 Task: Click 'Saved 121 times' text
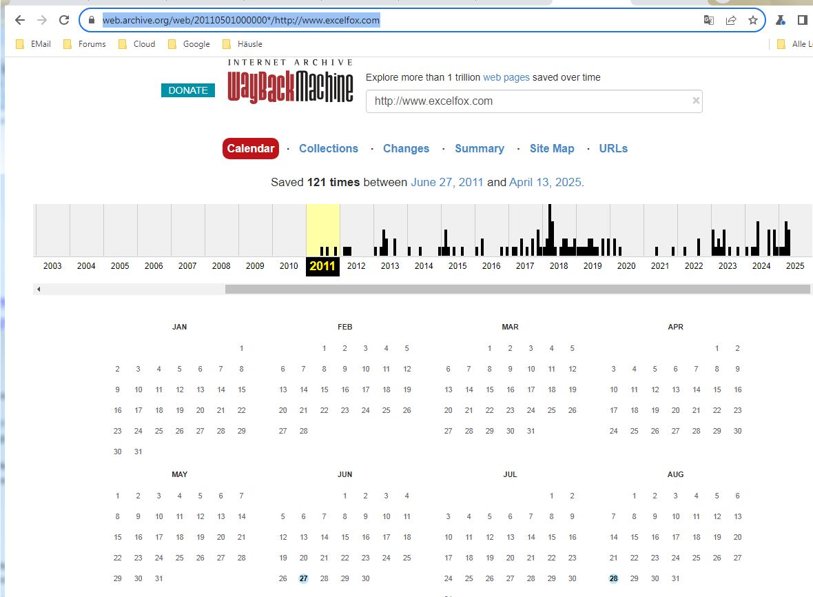tap(315, 182)
